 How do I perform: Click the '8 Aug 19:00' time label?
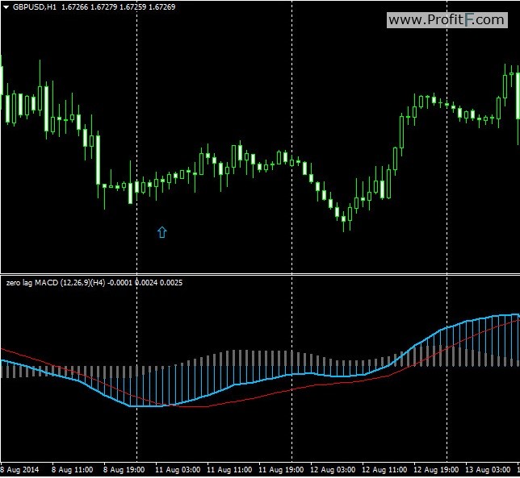pos(124,470)
